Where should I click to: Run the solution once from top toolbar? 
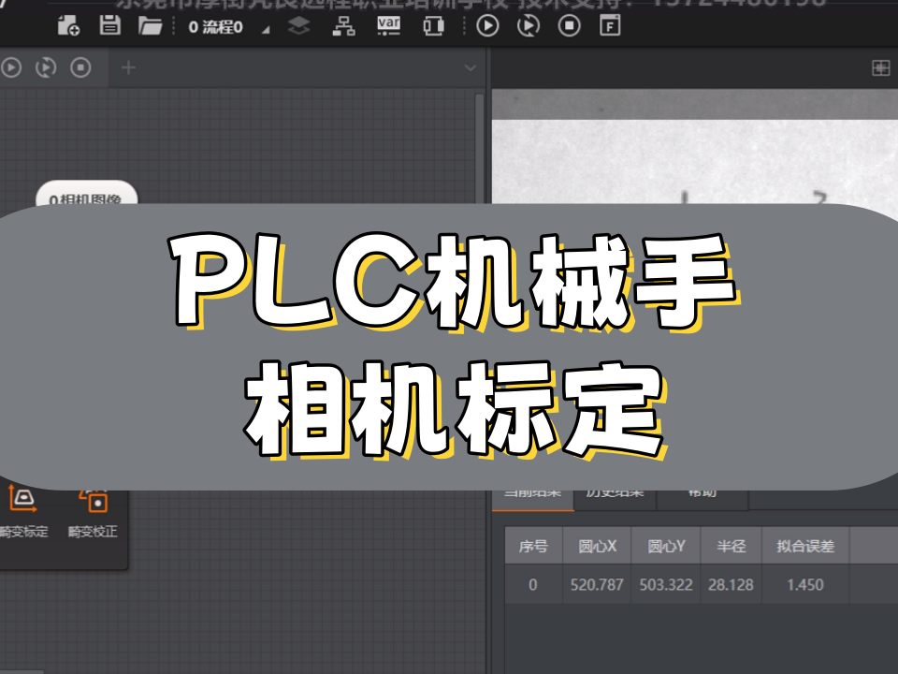coord(486,26)
